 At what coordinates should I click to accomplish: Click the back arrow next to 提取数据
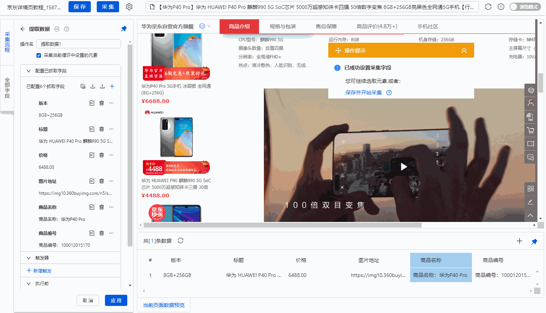coord(23,29)
